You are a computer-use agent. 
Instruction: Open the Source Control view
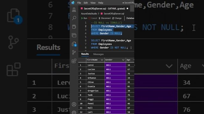[74, 52]
